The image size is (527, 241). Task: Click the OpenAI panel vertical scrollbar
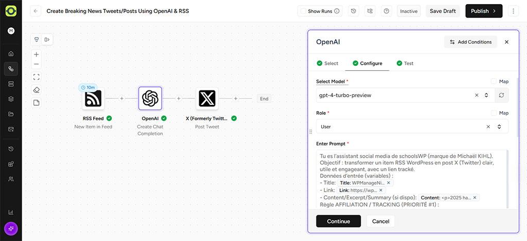coord(518,107)
